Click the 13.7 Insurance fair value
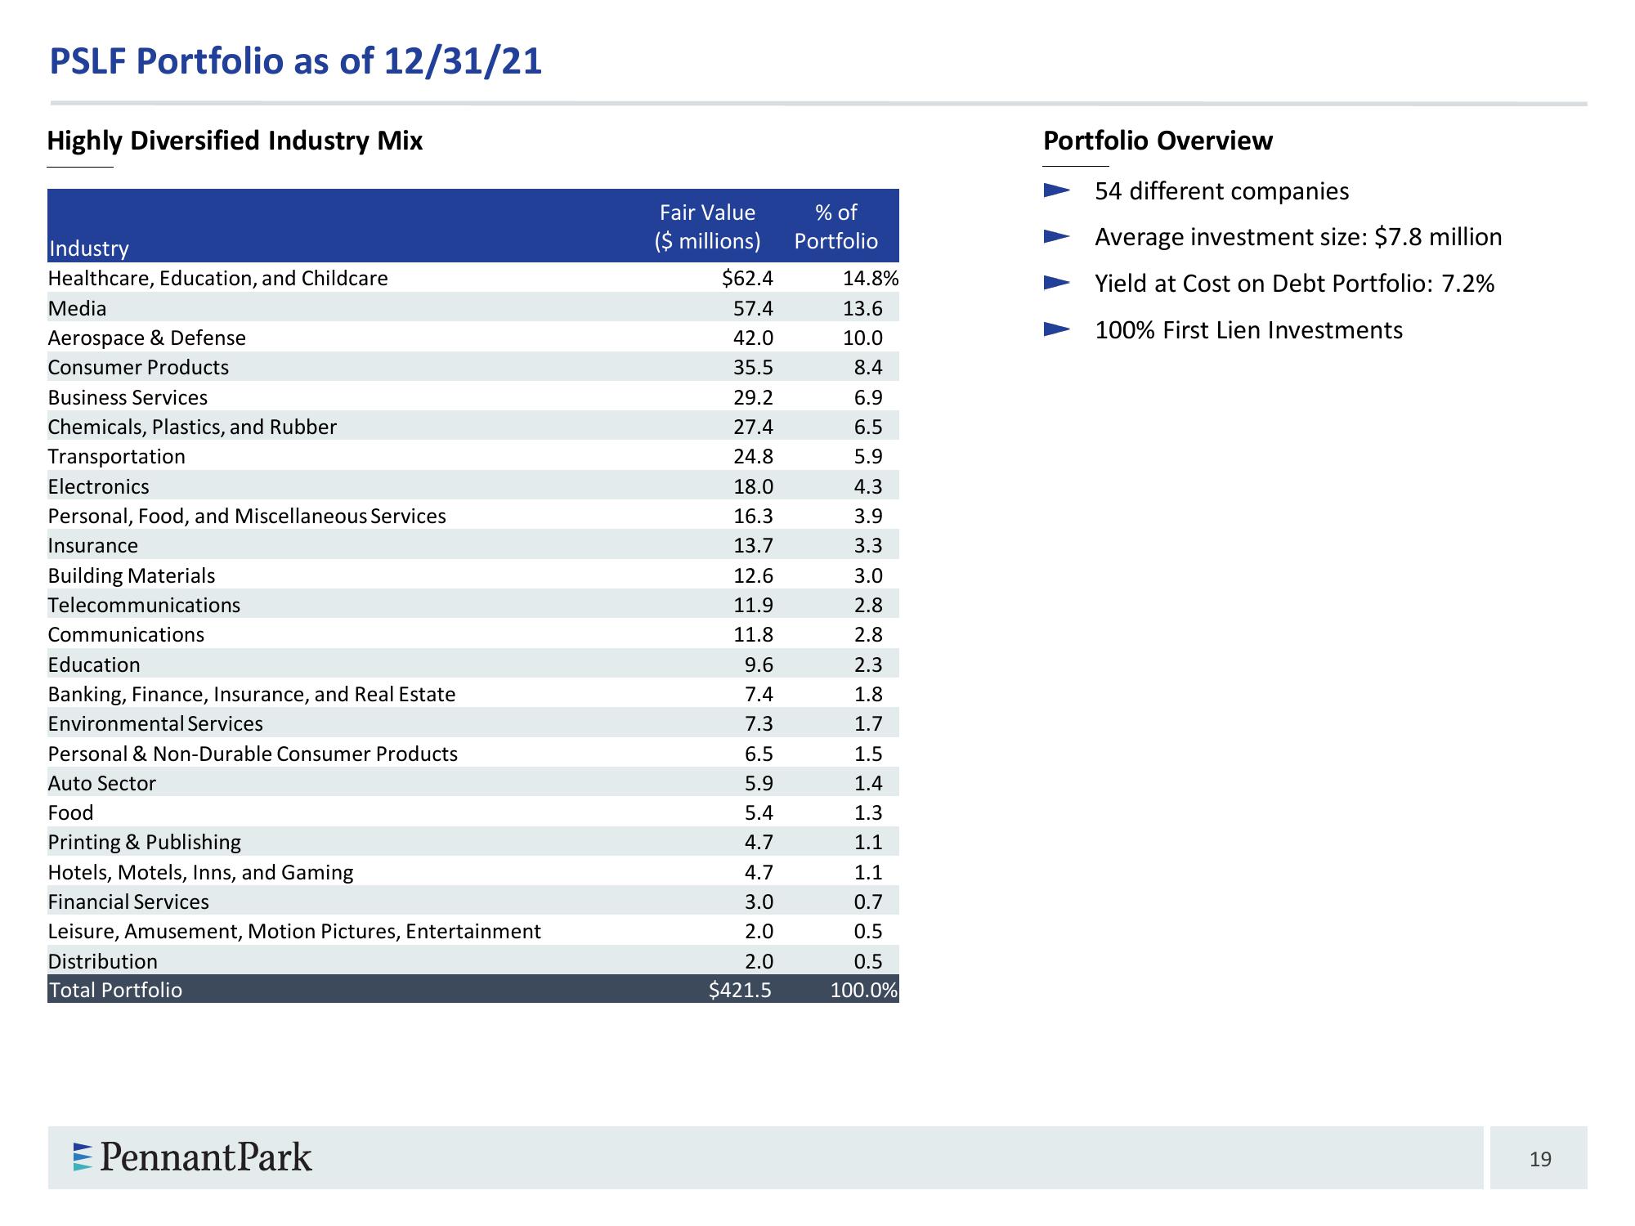Screen dimensions: 1635x1226 pos(753,546)
